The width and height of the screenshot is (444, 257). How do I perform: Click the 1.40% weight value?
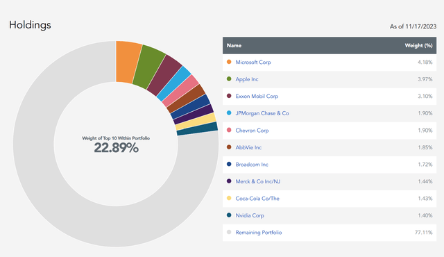click(x=425, y=215)
